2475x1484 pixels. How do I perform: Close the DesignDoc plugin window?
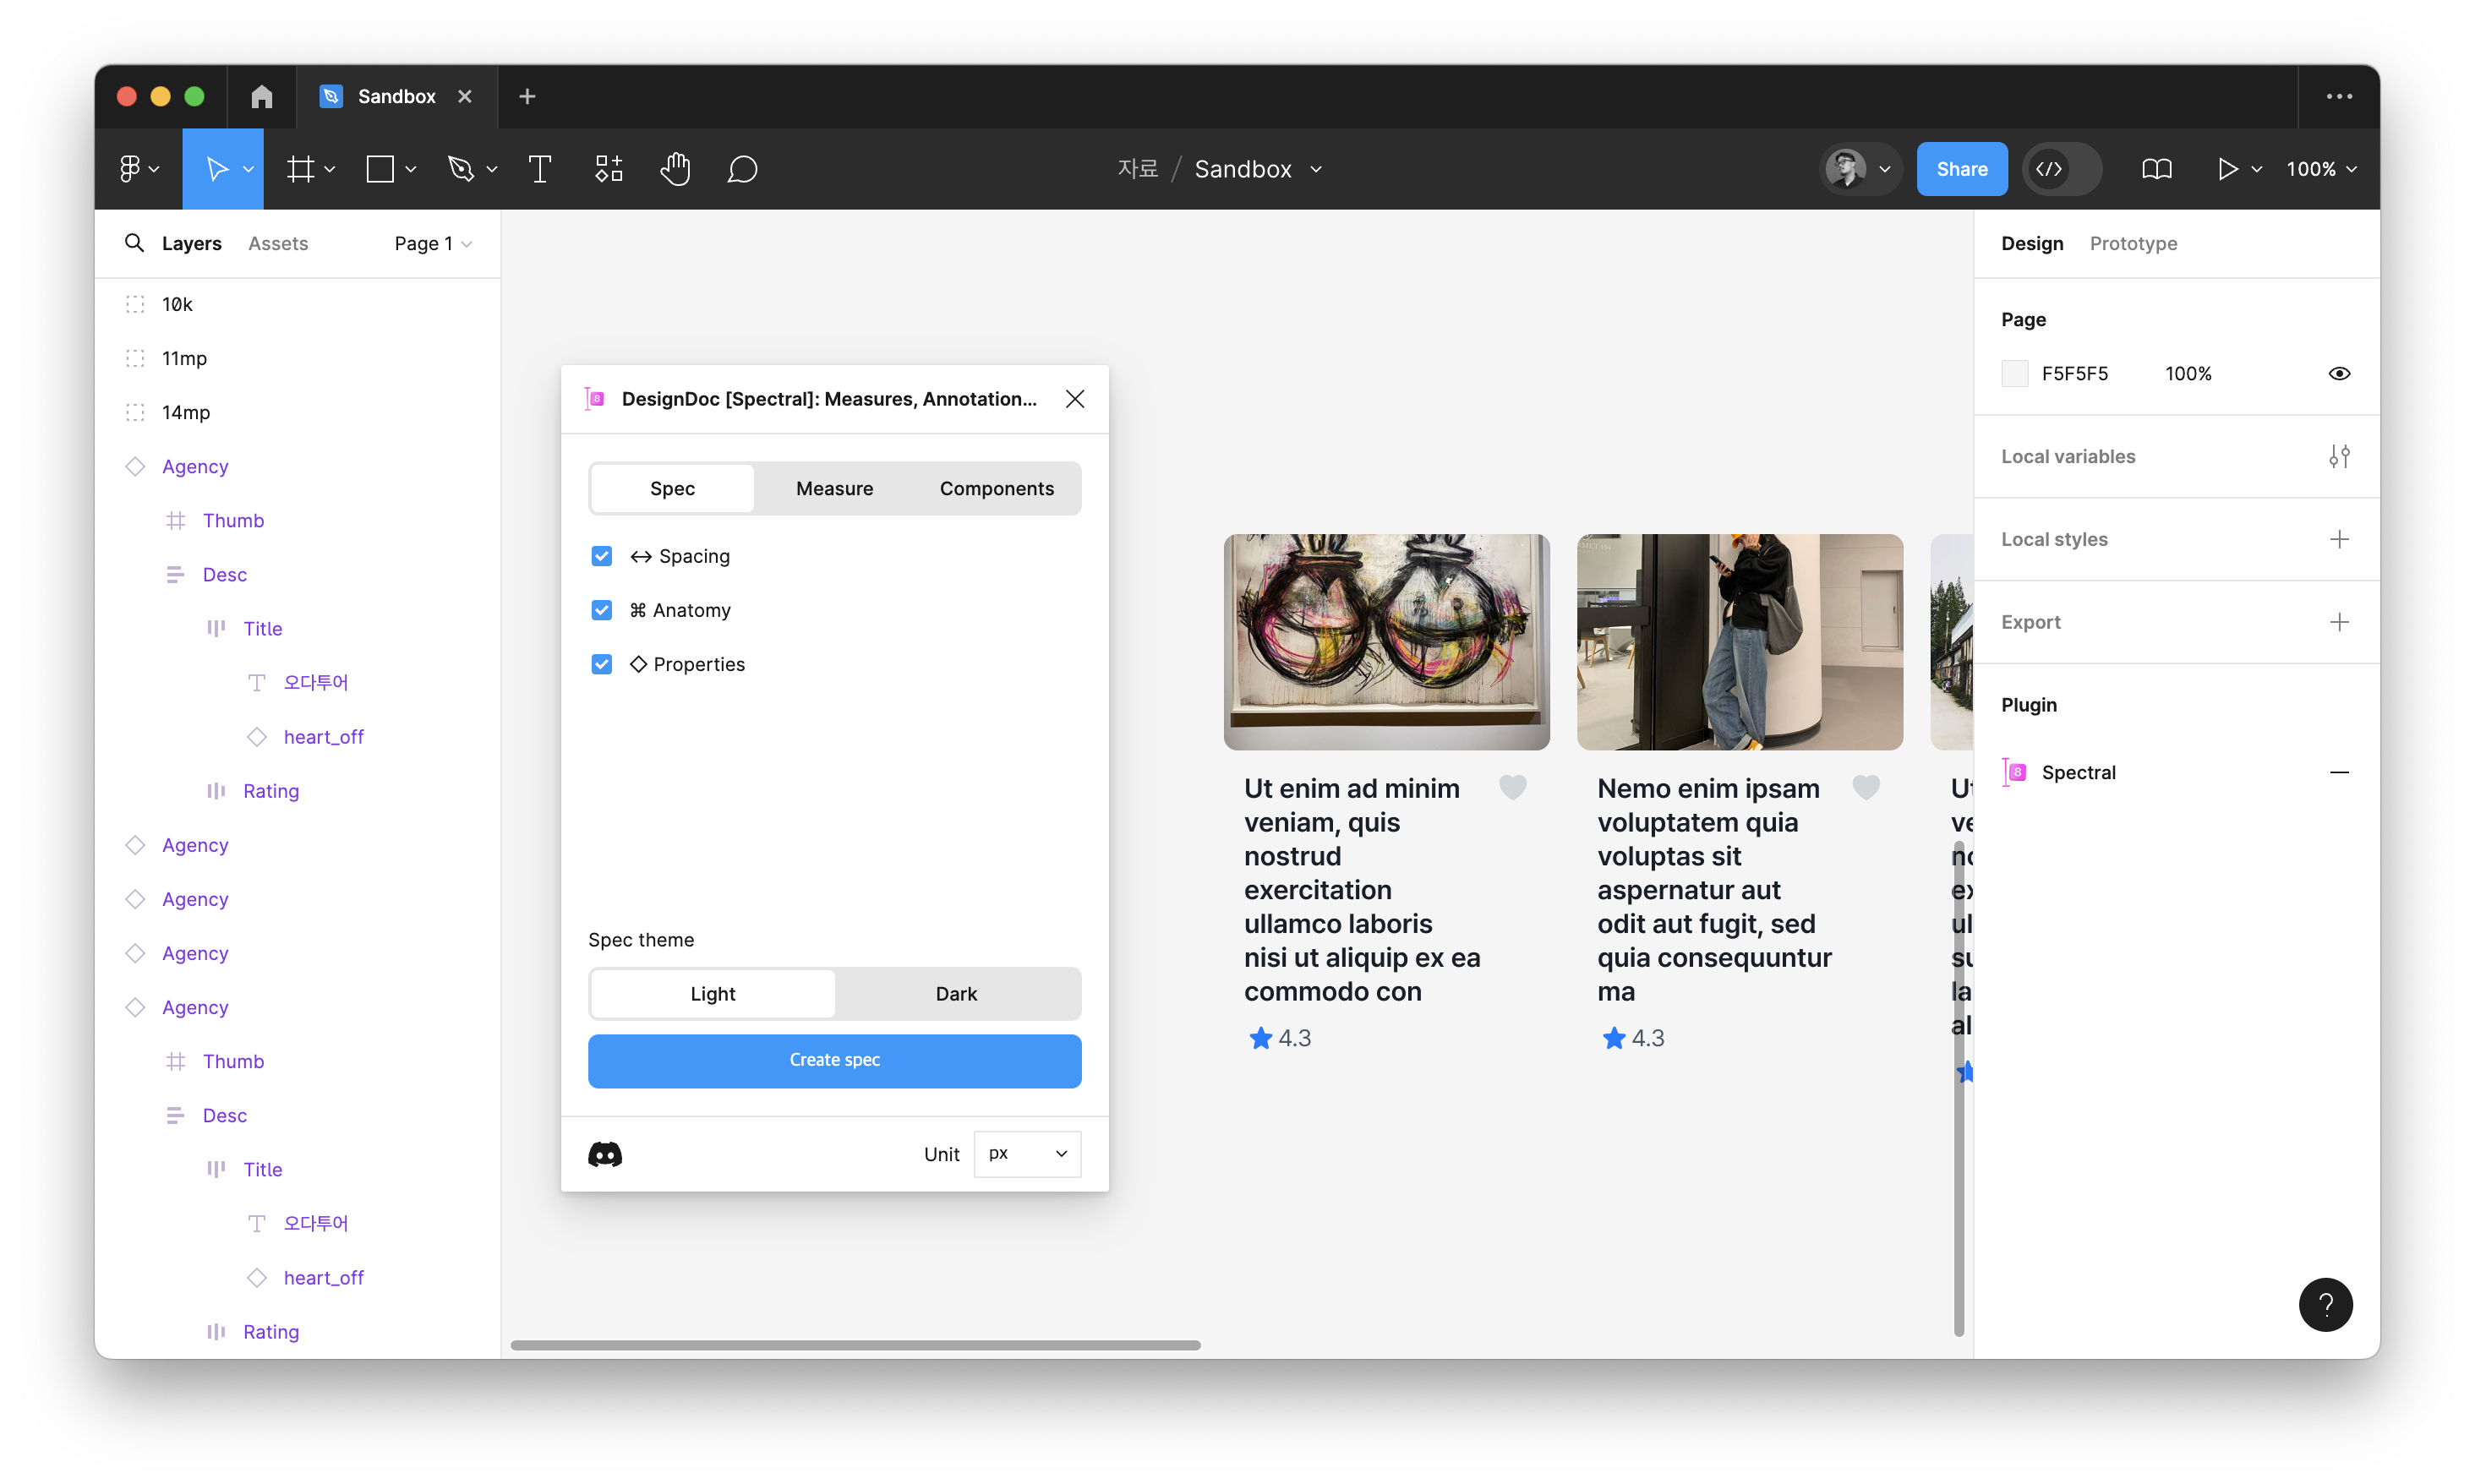coord(1074,399)
